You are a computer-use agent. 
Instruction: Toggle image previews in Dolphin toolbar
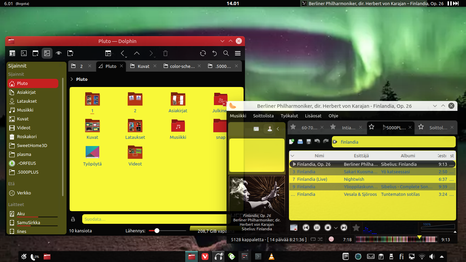click(x=47, y=53)
